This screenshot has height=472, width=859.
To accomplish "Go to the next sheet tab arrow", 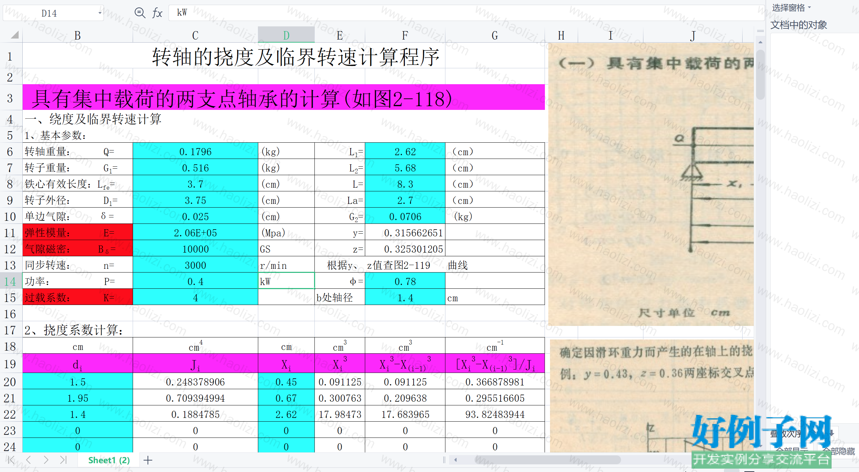I will point(46,460).
